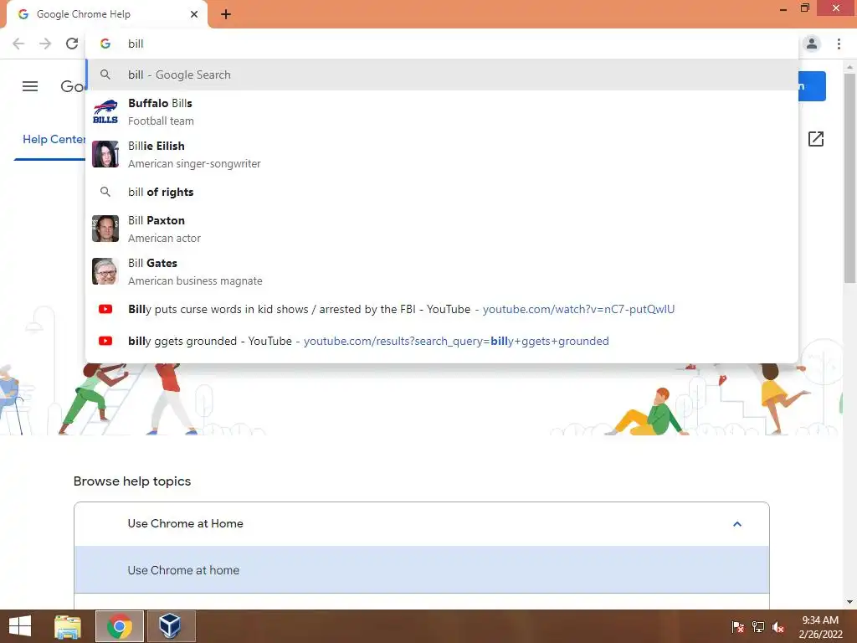The image size is (857, 643).
Task: Reload the page with the refresh icon
Action: (x=72, y=44)
